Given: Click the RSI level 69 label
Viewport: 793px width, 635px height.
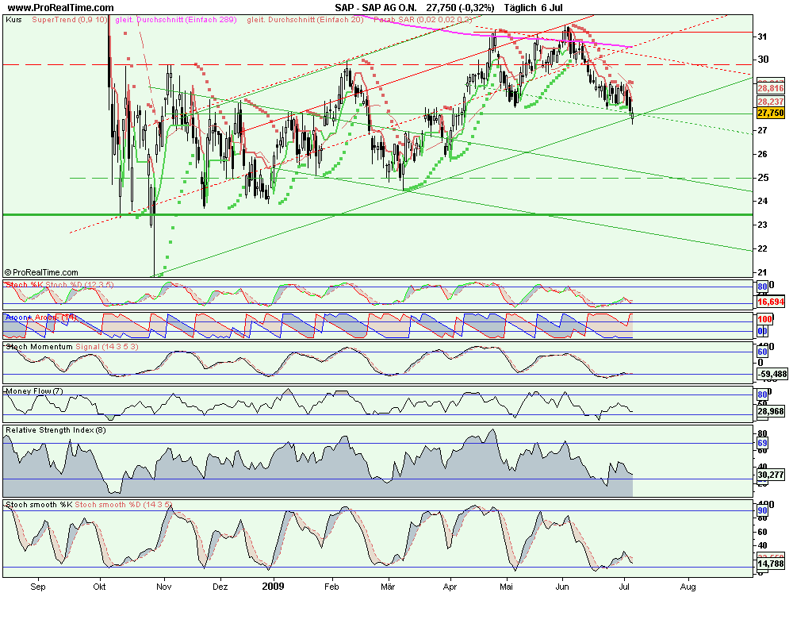Looking at the screenshot, I should pos(762,444).
